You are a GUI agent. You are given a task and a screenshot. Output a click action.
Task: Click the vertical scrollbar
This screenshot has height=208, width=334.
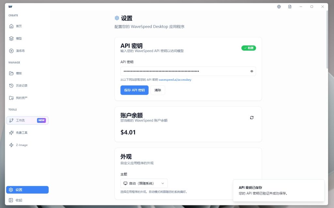(327, 40)
